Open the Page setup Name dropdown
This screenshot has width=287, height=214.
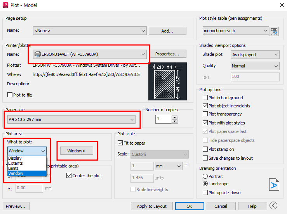[90, 31]
